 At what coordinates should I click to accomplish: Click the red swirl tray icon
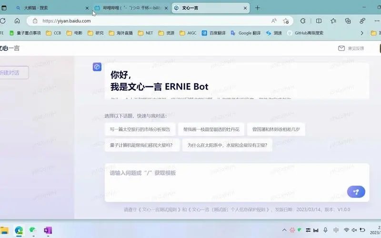292,230
